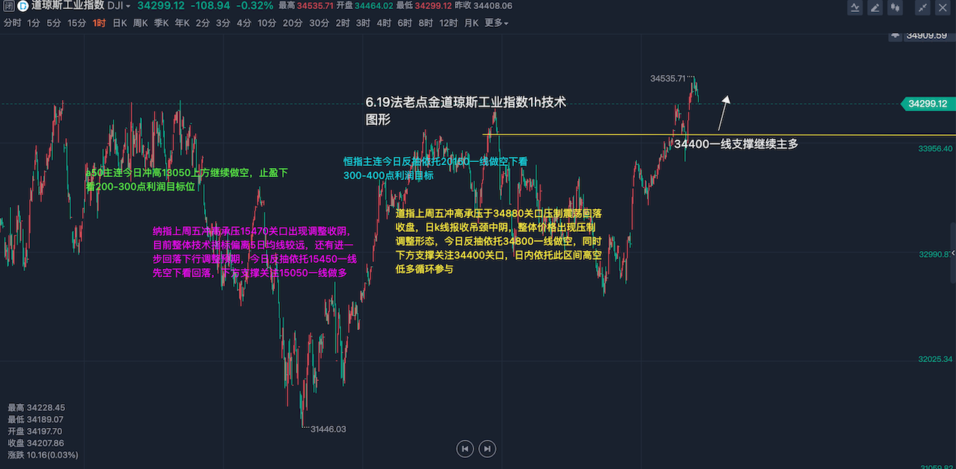The height and width of the screenshot is (469, 956).
Task: Switch to the 月K monthly timeframe
Action: 471,23
